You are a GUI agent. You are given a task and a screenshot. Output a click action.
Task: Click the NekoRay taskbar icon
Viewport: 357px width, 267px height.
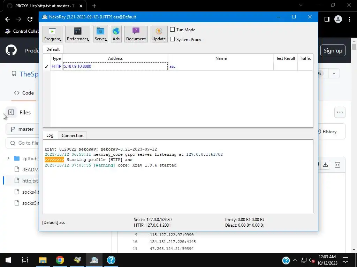pos(94,260)
